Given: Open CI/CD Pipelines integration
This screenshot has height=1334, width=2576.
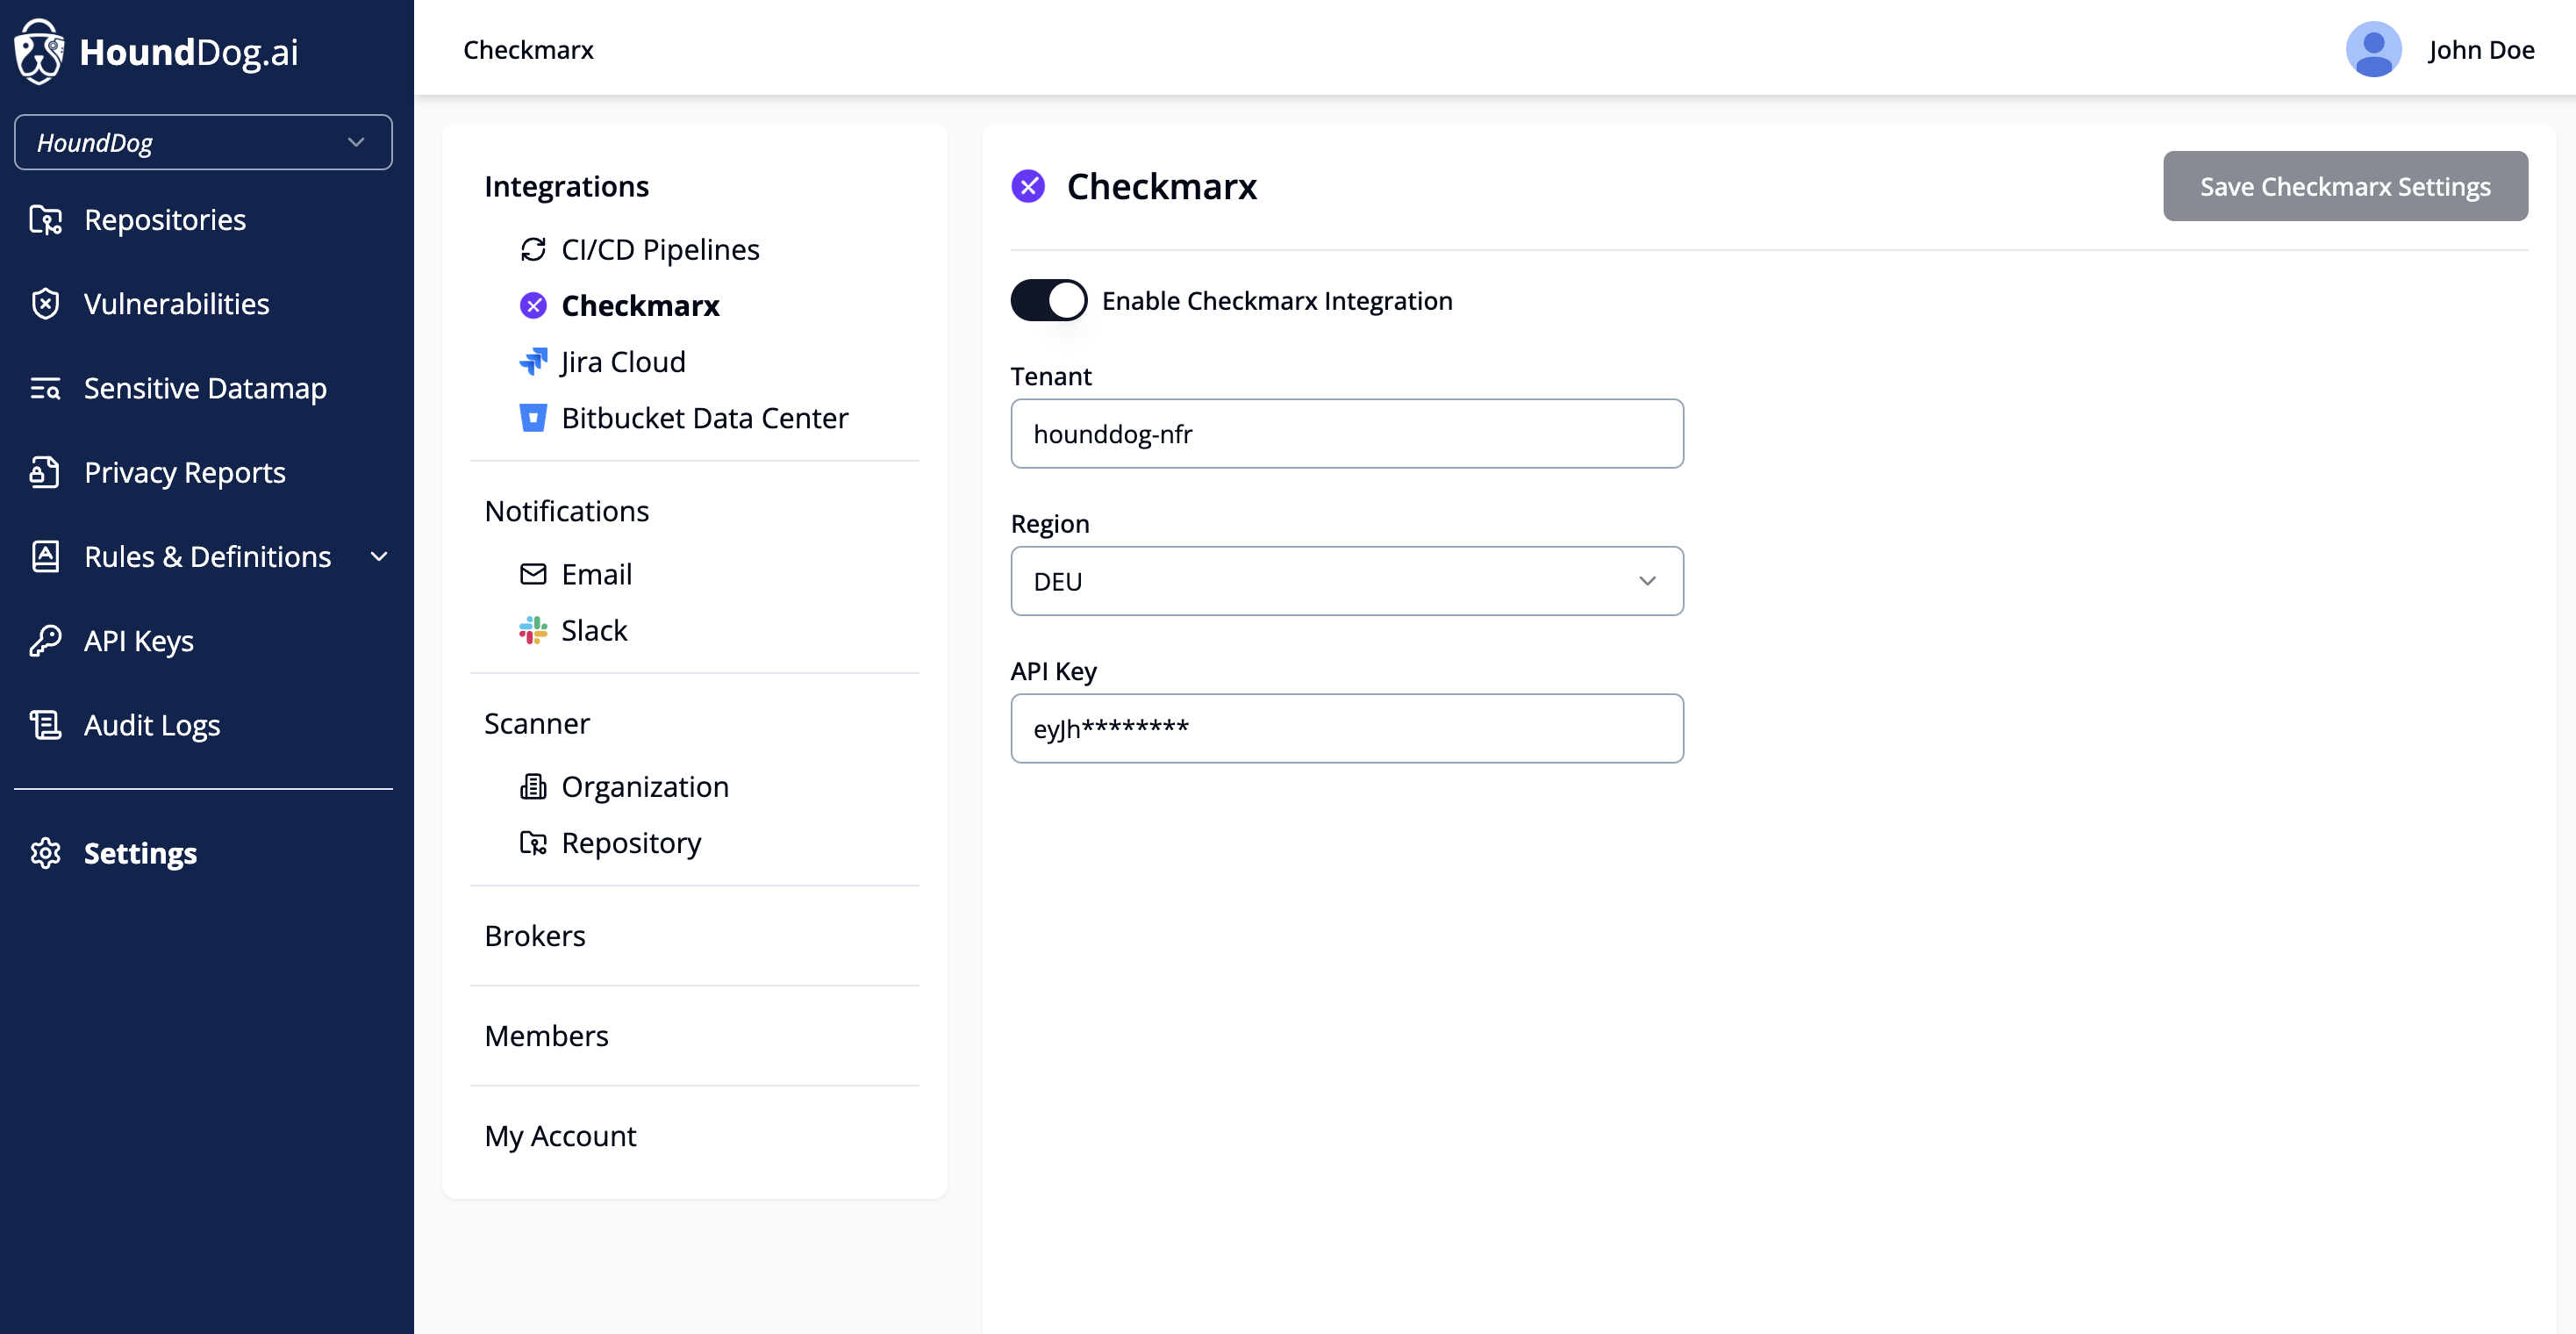Looking at the screenshot, I should (660, 249).
